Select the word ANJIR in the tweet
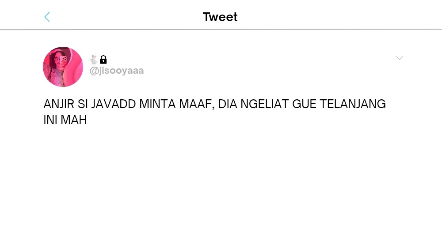This screenshot has width=442, height=248. click(x=59, y=104)
